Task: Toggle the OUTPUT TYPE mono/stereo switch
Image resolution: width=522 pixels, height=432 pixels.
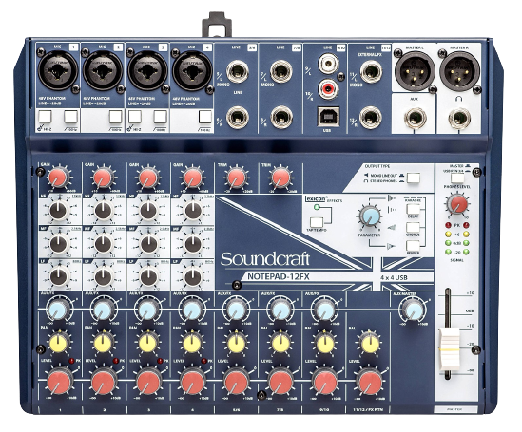Action: point(414,178)
